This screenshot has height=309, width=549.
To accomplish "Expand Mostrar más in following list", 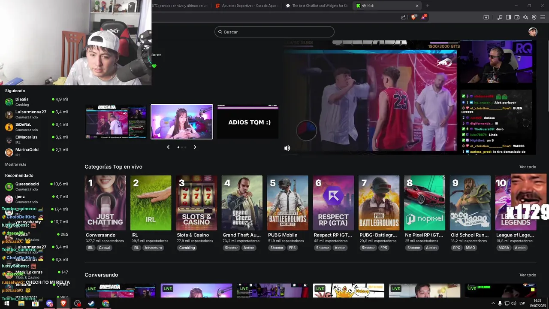I will (15, 164).
